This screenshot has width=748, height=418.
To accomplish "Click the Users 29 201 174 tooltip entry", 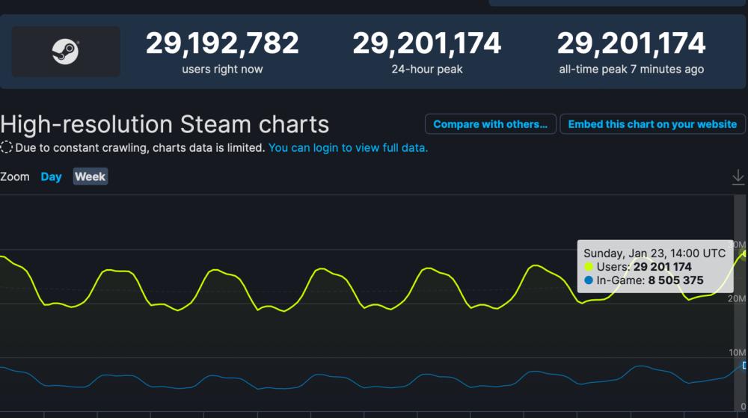I will pos(638,266).
